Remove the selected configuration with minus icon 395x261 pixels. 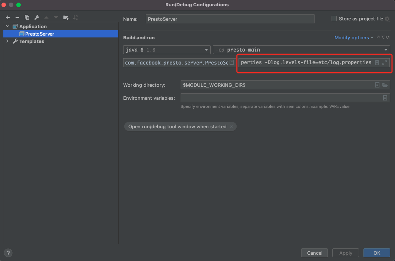click(x=17, y=17)
